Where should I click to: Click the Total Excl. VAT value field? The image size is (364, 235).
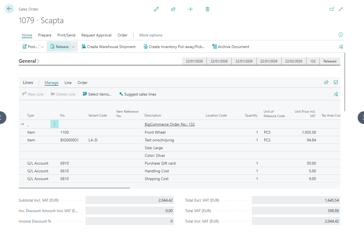296,200
